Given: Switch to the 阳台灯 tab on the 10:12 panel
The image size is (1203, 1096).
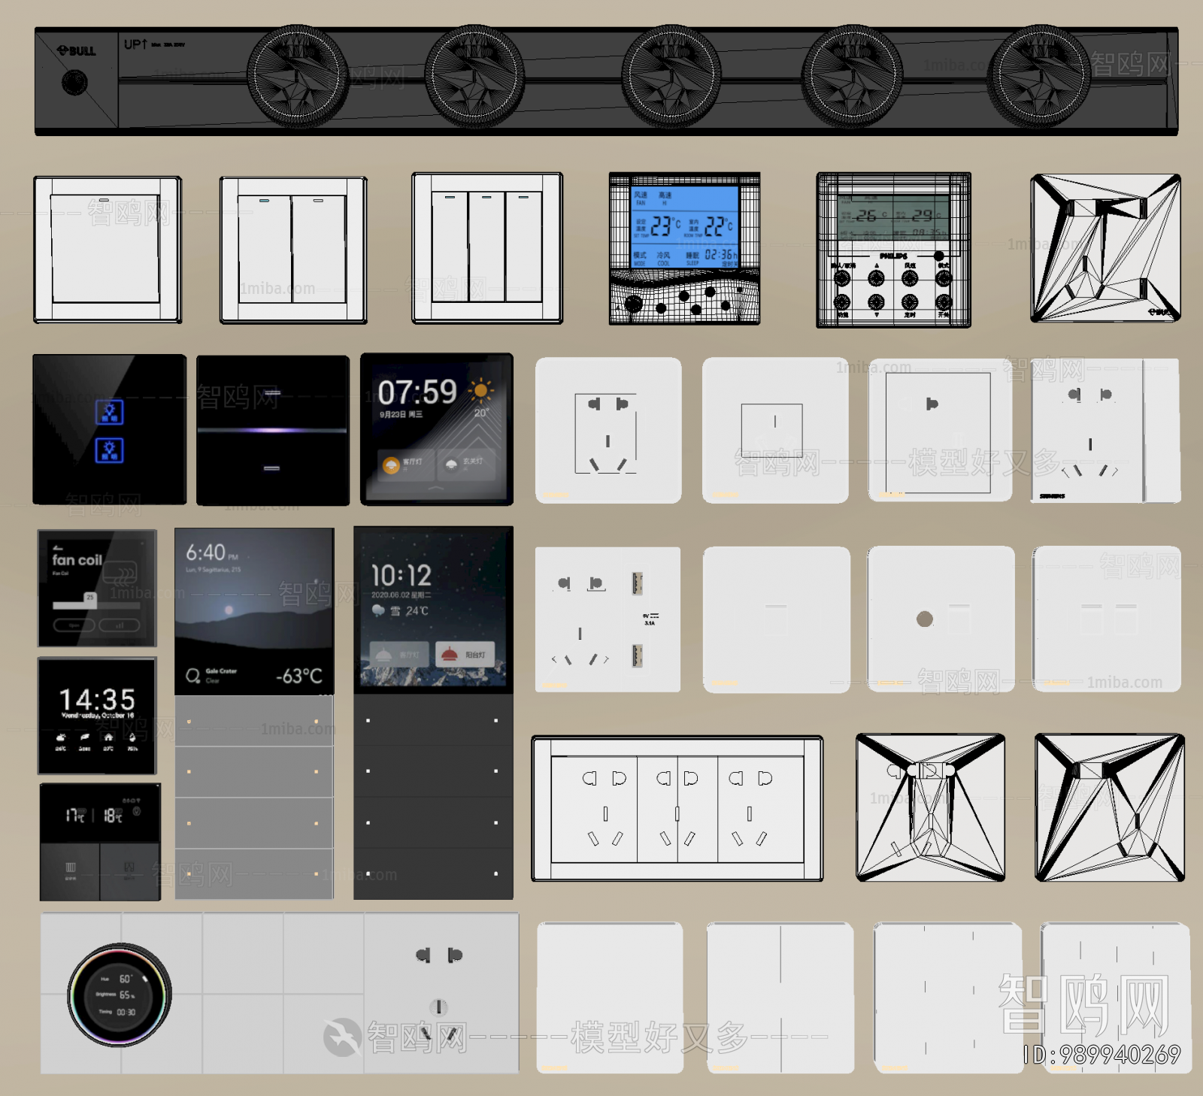Looking at the screenshot, I should [x=464, y=654].
